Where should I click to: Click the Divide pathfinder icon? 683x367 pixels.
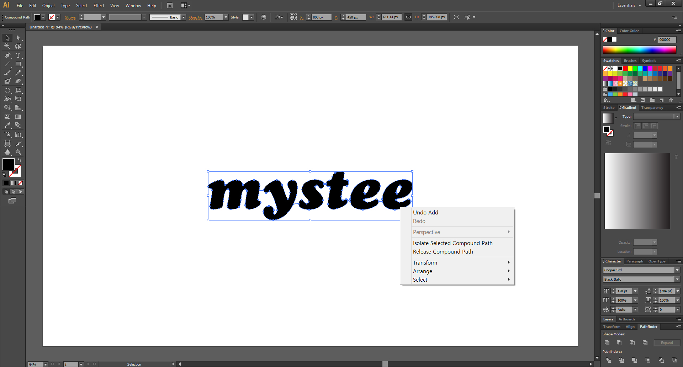coord(608,361)
